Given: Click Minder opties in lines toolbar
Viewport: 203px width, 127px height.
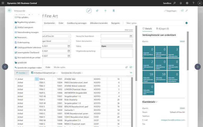Looking at the screenshot, I should click(59, 67).
